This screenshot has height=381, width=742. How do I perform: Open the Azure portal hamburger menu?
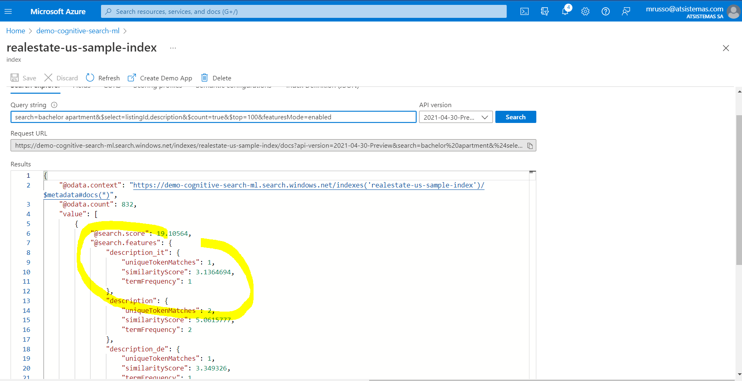[8, 11]
